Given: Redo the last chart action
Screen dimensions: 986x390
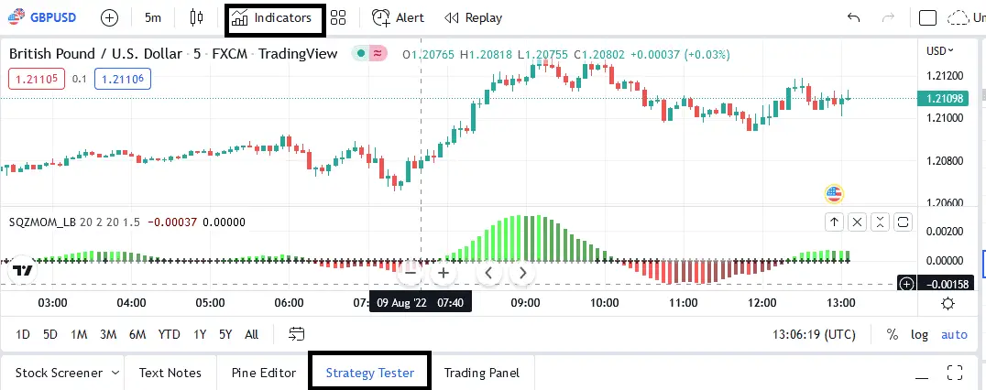Looking at the screenshot, I should pyautogui.click(x=889, y=17).
